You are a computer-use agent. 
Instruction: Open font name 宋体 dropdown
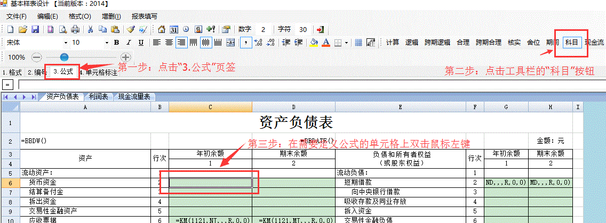click(66, 43)
